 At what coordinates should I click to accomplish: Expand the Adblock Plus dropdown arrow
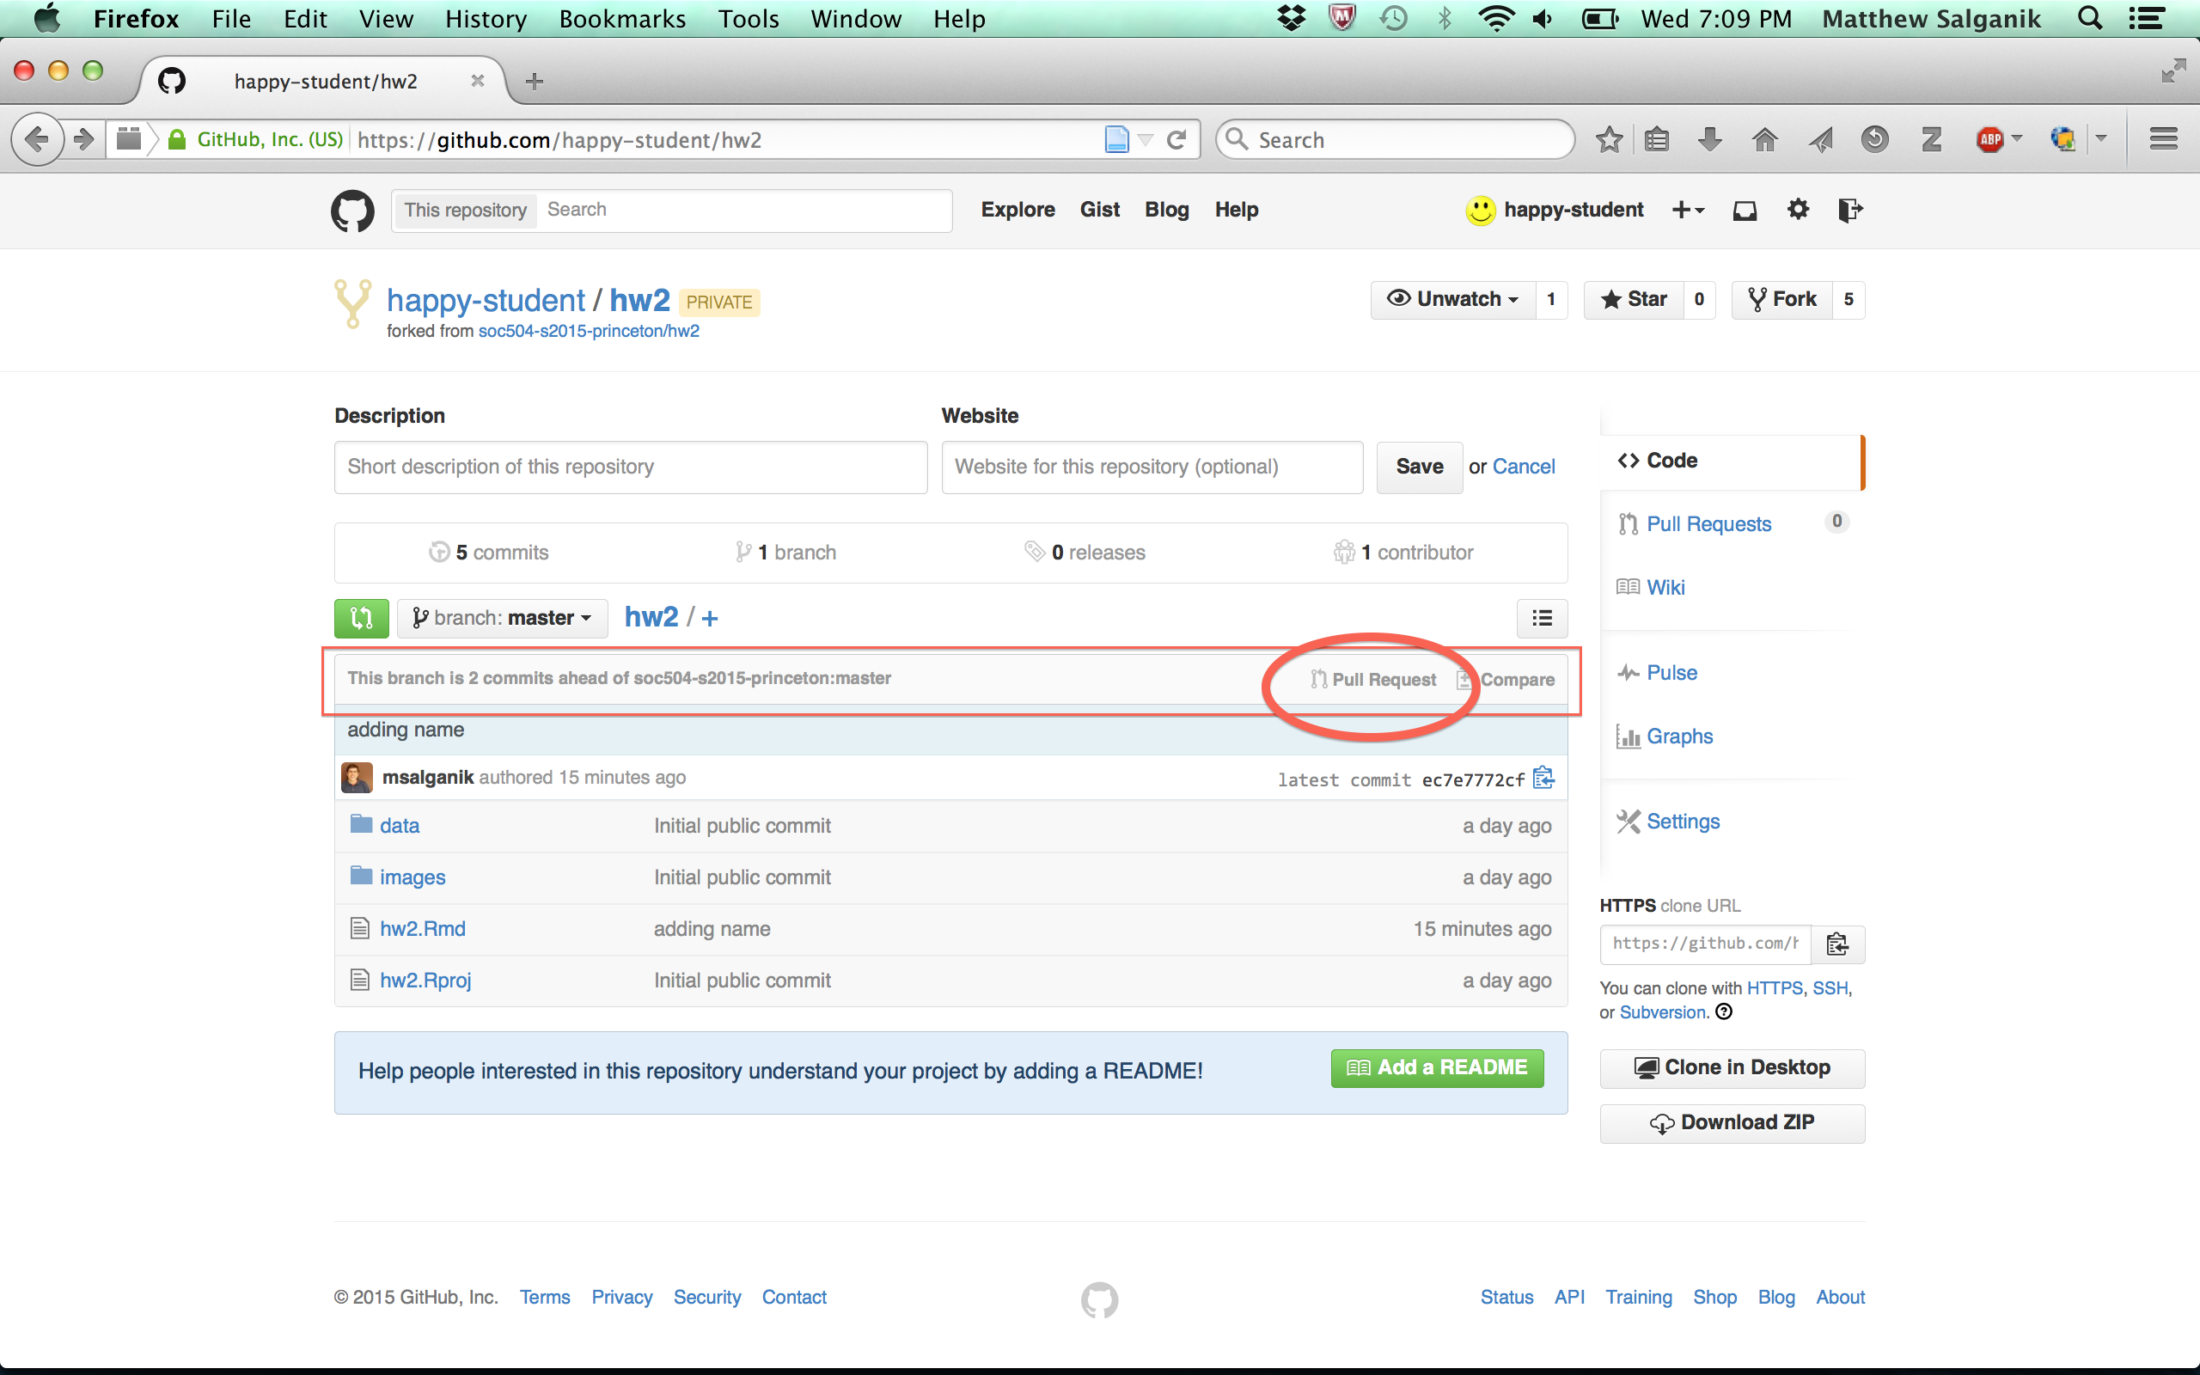click(2017, 138)
